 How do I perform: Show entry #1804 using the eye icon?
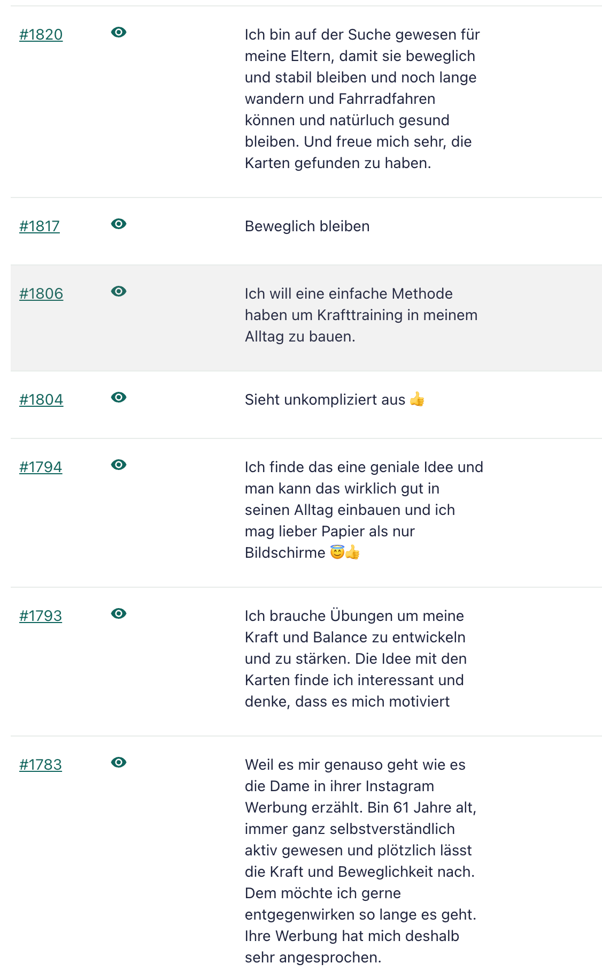coord(119,398)
